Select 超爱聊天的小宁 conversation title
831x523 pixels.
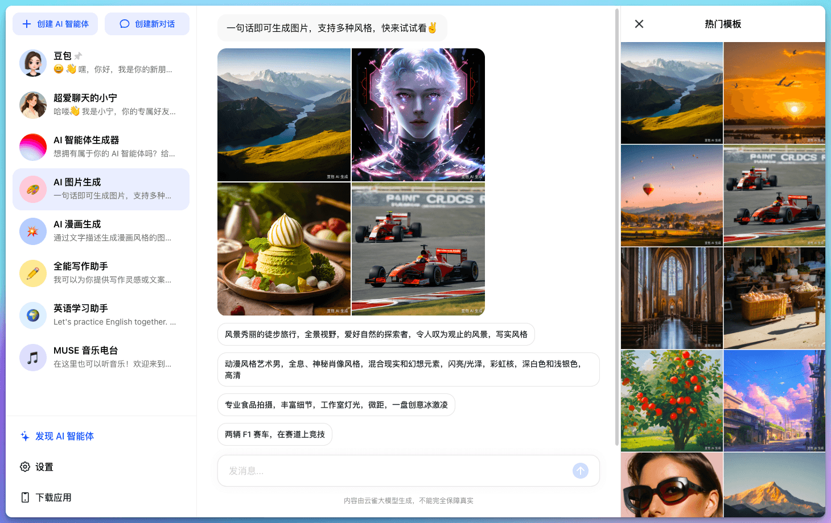[x=85, y=98]
